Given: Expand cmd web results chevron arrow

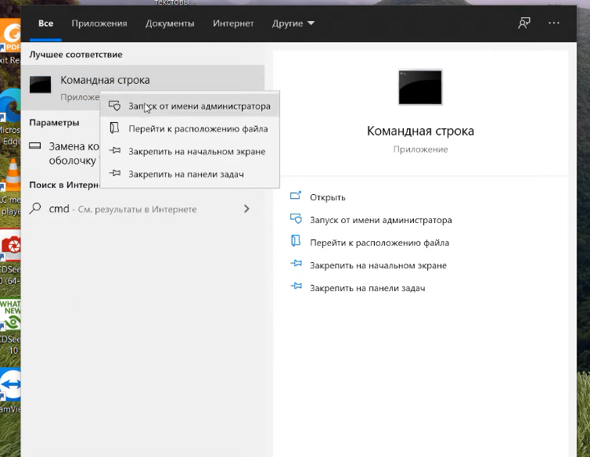Looking at the screenshot, I should [246, 209].
